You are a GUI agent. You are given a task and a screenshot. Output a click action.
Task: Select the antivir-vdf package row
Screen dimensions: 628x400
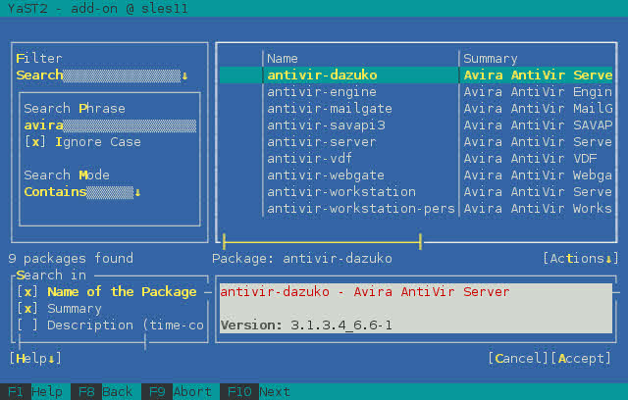[x=416, y=159]
